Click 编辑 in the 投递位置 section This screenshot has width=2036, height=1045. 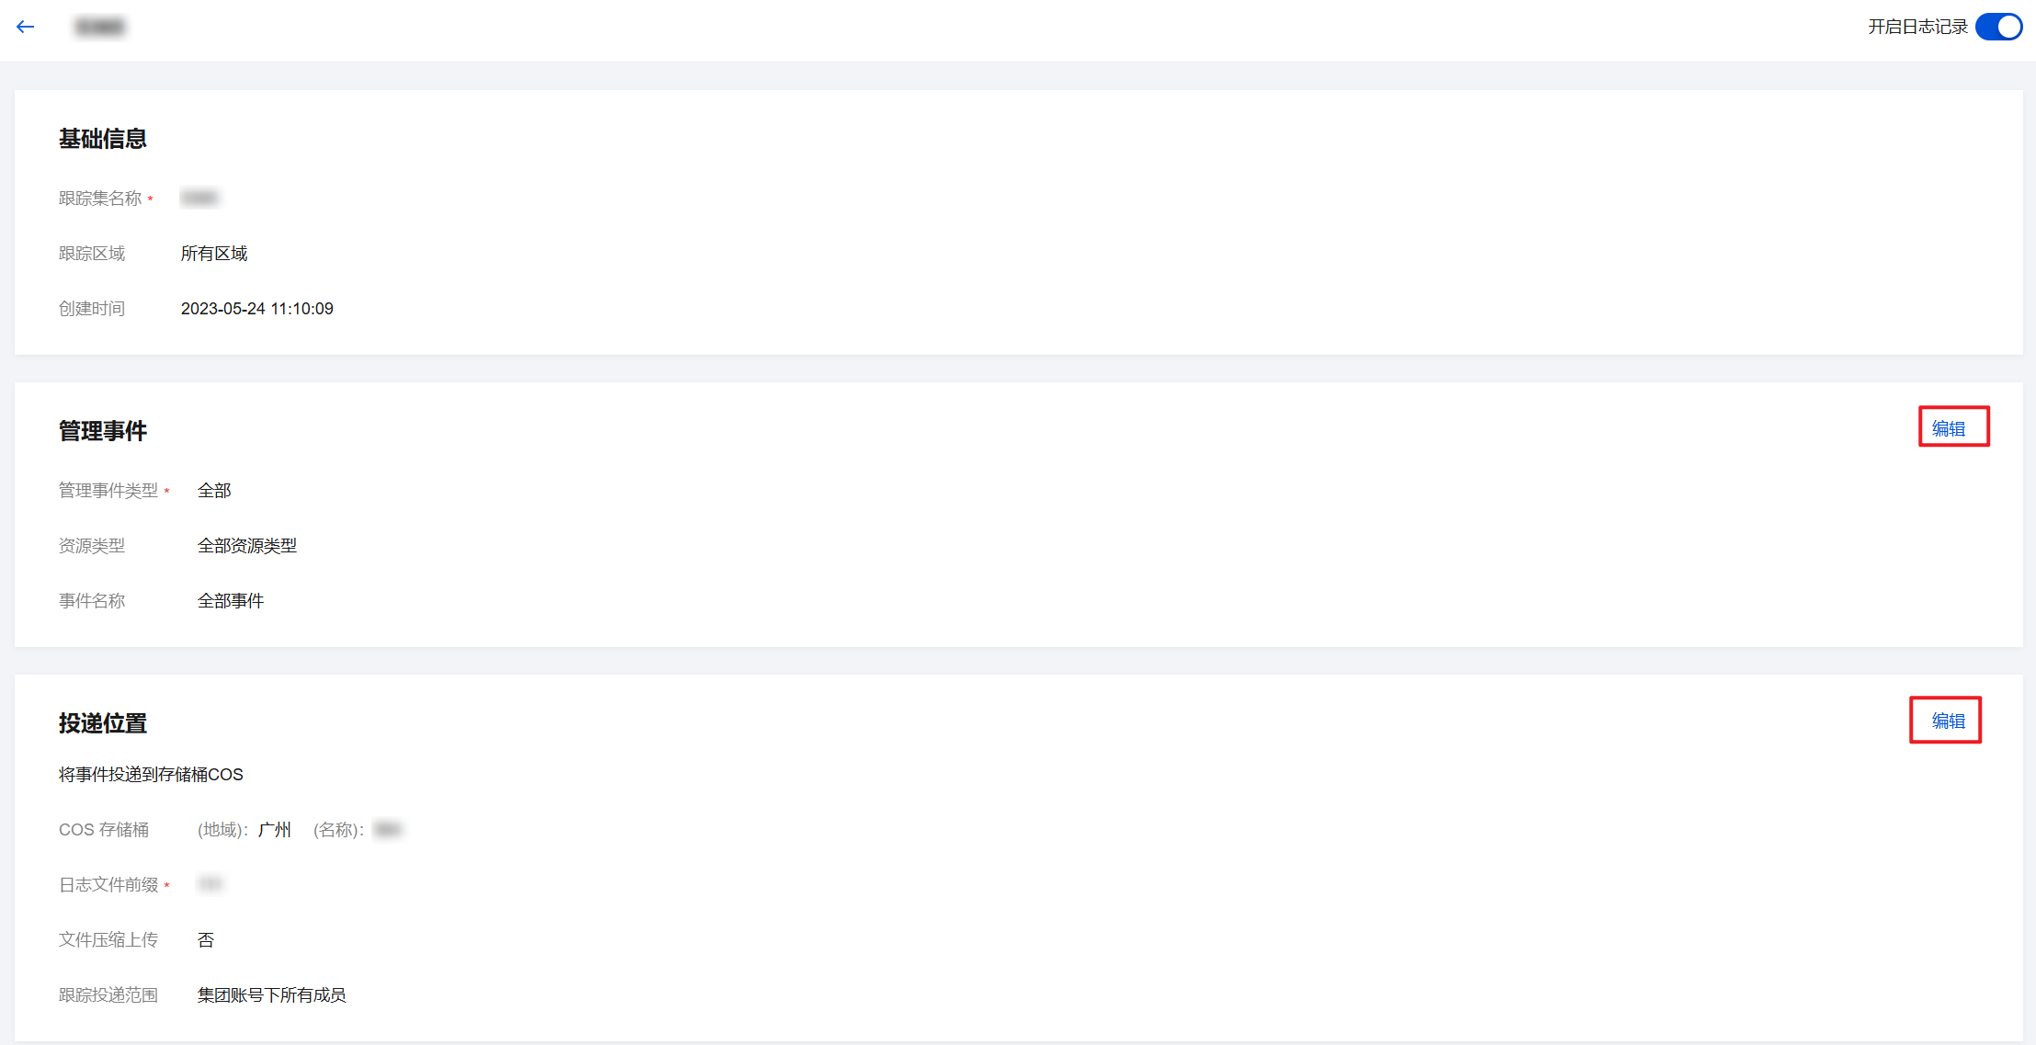pos(1948,721)
